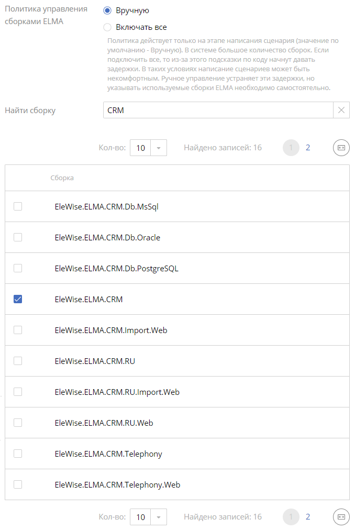Clear the CRM search text
This screenshot has width=355, height=530.
click(x=341, y=110)
